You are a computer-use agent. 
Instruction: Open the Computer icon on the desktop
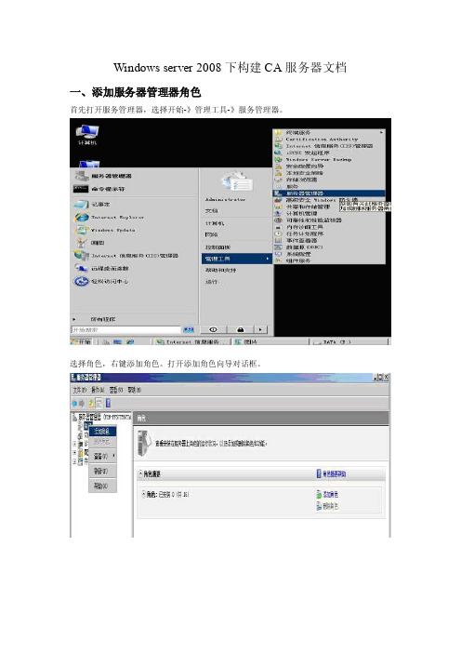87,135
